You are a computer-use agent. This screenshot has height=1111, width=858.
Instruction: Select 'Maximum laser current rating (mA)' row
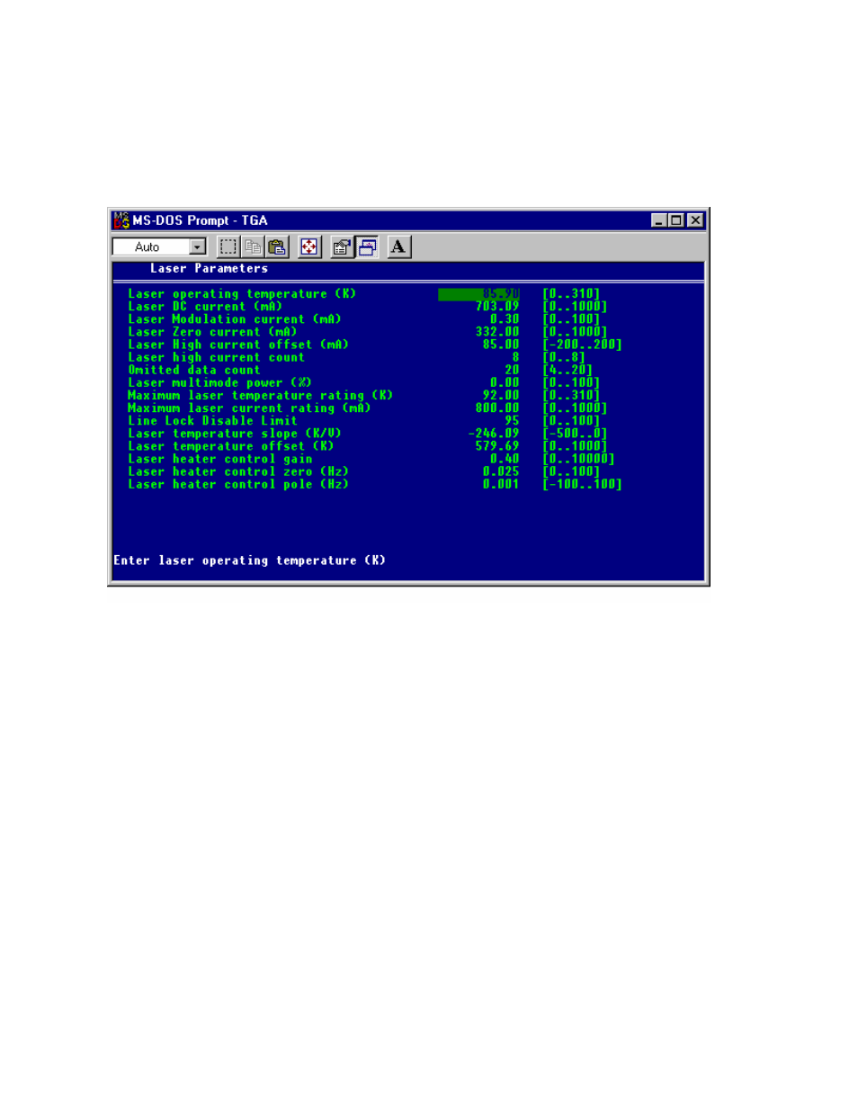click(x=367, y=408)
